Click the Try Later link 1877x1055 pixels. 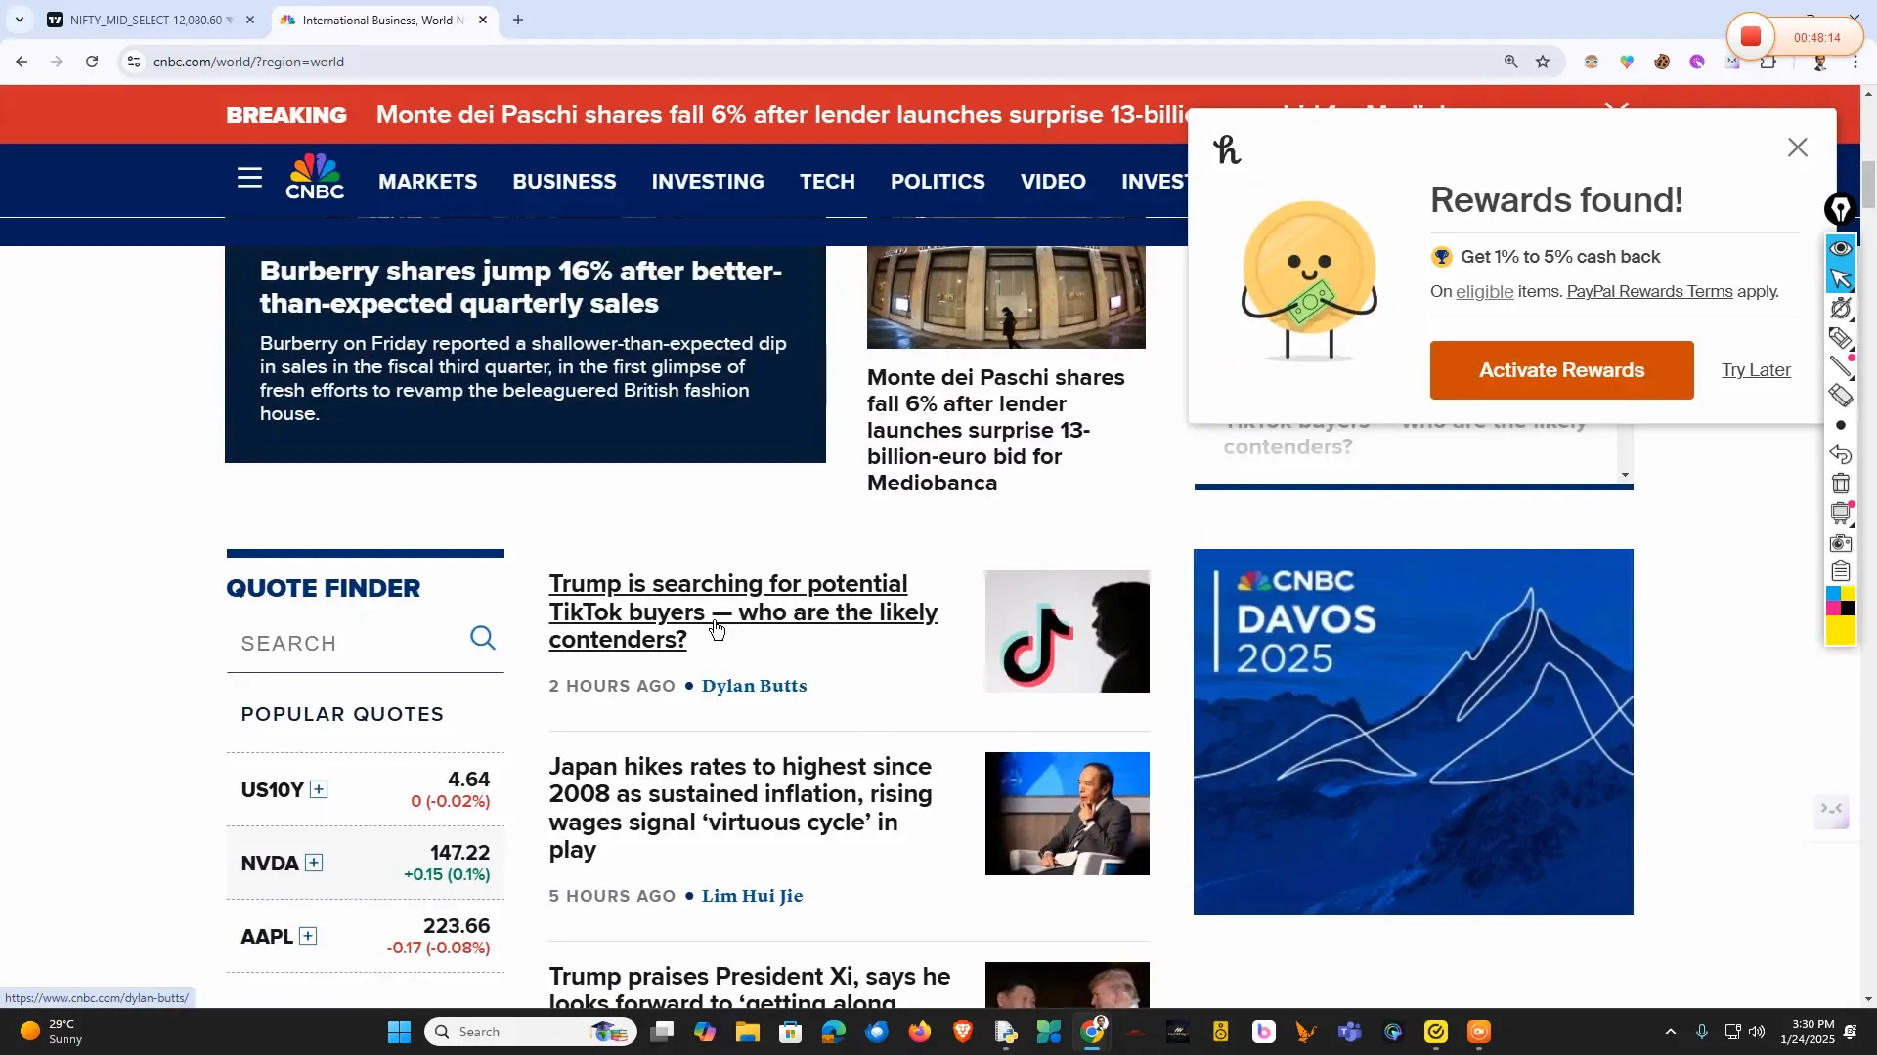(1756, 370)
